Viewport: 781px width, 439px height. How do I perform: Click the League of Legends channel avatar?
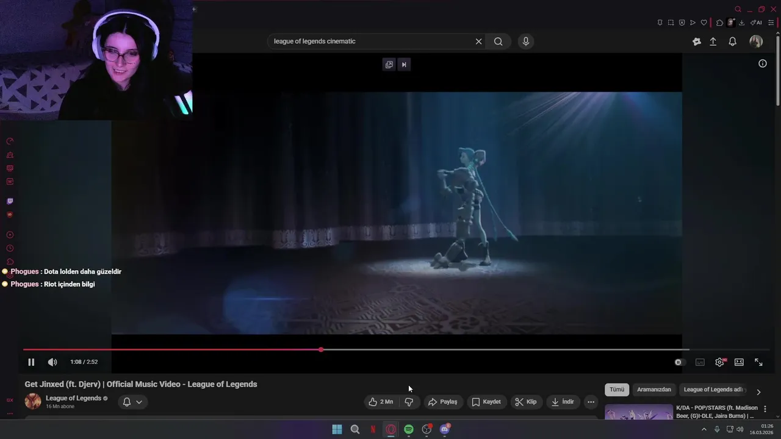point(33,402)
